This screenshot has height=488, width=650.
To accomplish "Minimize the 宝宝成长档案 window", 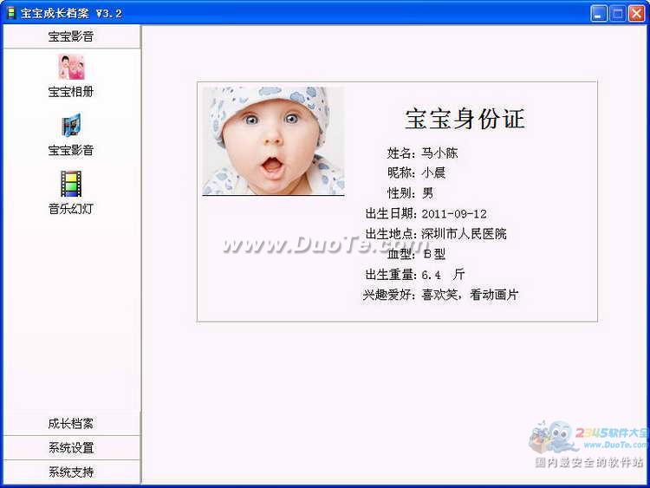I will click(599, 13).
